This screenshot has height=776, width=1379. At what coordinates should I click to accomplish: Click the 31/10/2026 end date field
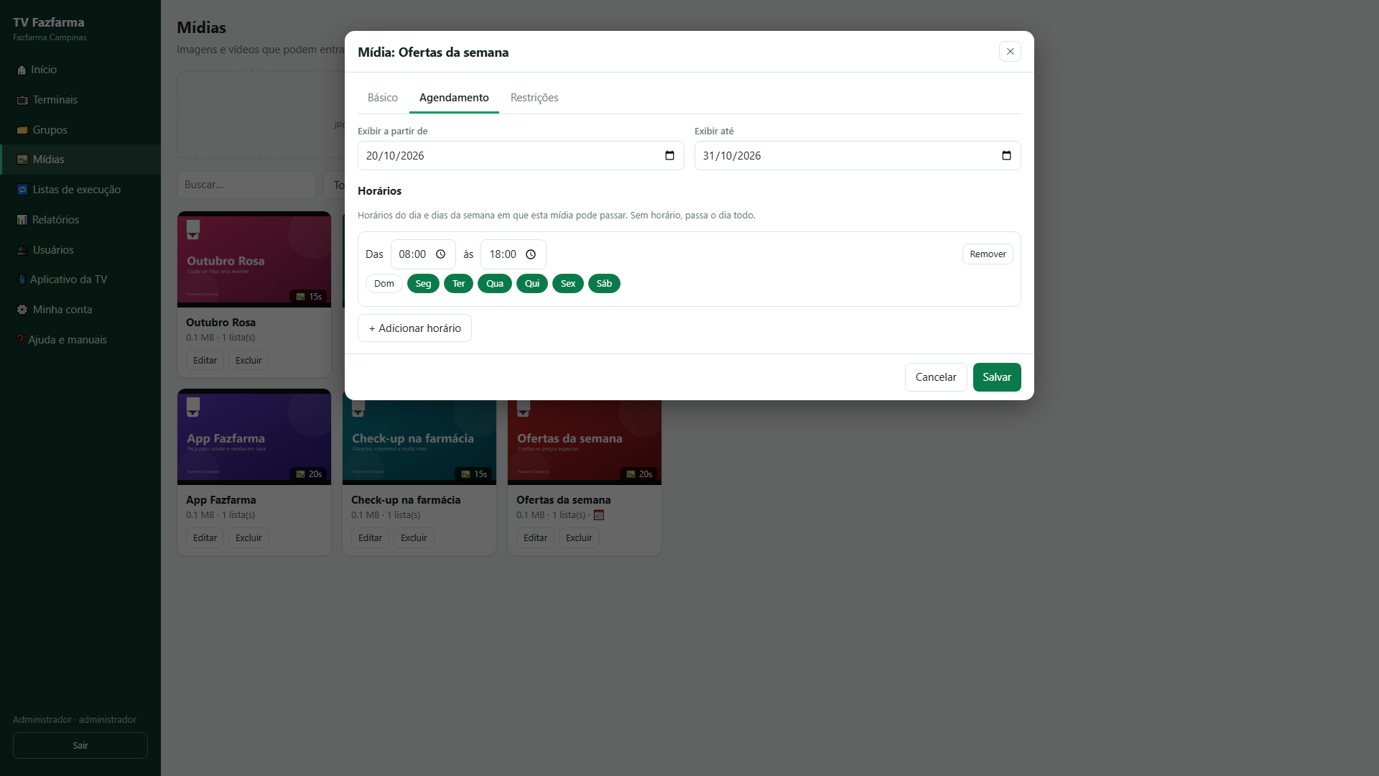(x=858, y=156)
